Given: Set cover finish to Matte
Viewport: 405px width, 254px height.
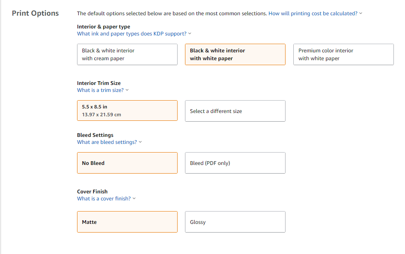Looking at the screenshot, I should [x=127, y=222].
